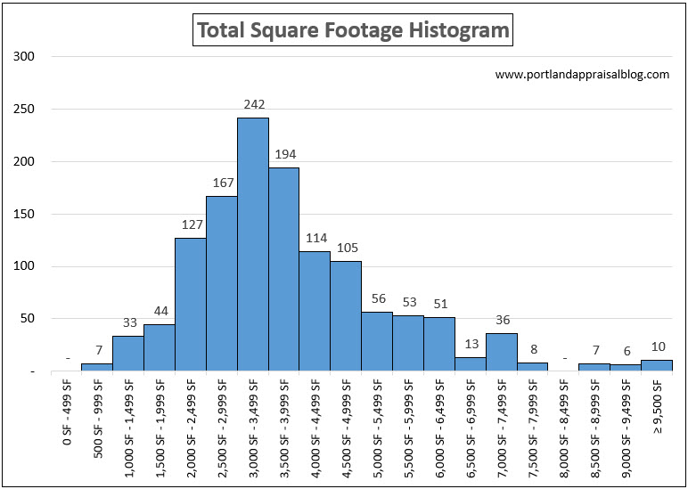Click the data label 242
Screen dimensions: 688x489
254,105
